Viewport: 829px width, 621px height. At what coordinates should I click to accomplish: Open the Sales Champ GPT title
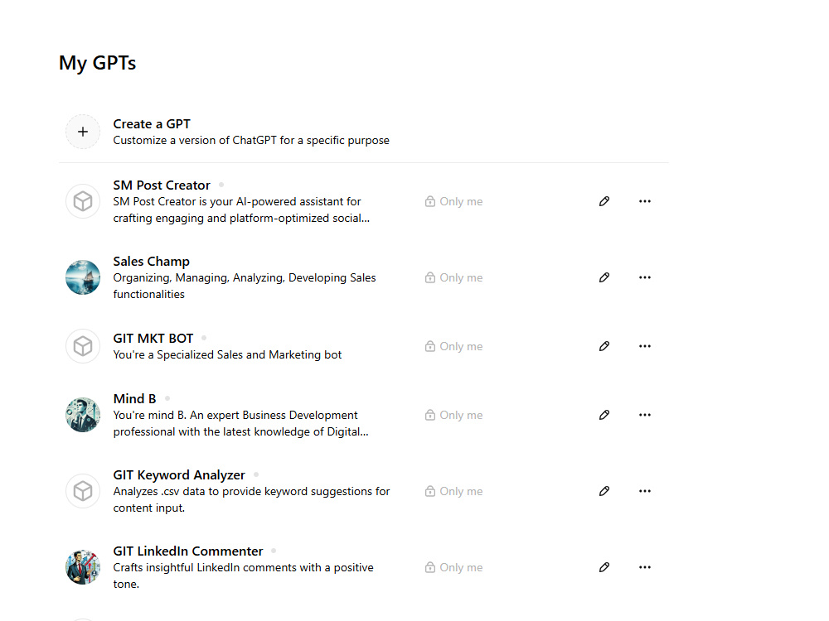[x=151, y=262]
